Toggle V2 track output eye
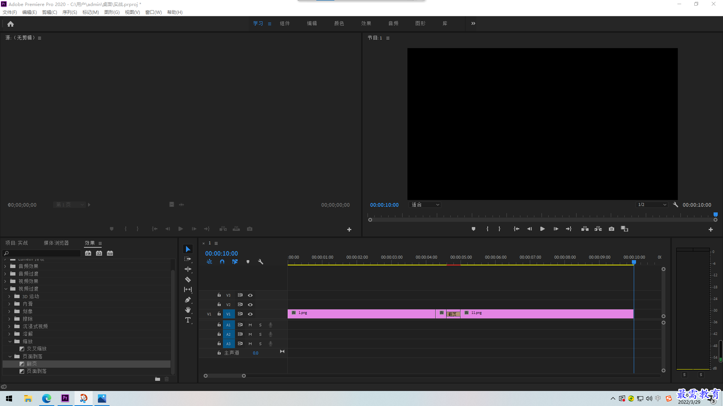This screenshot has width=723, height=406. [x=250, y=304]
